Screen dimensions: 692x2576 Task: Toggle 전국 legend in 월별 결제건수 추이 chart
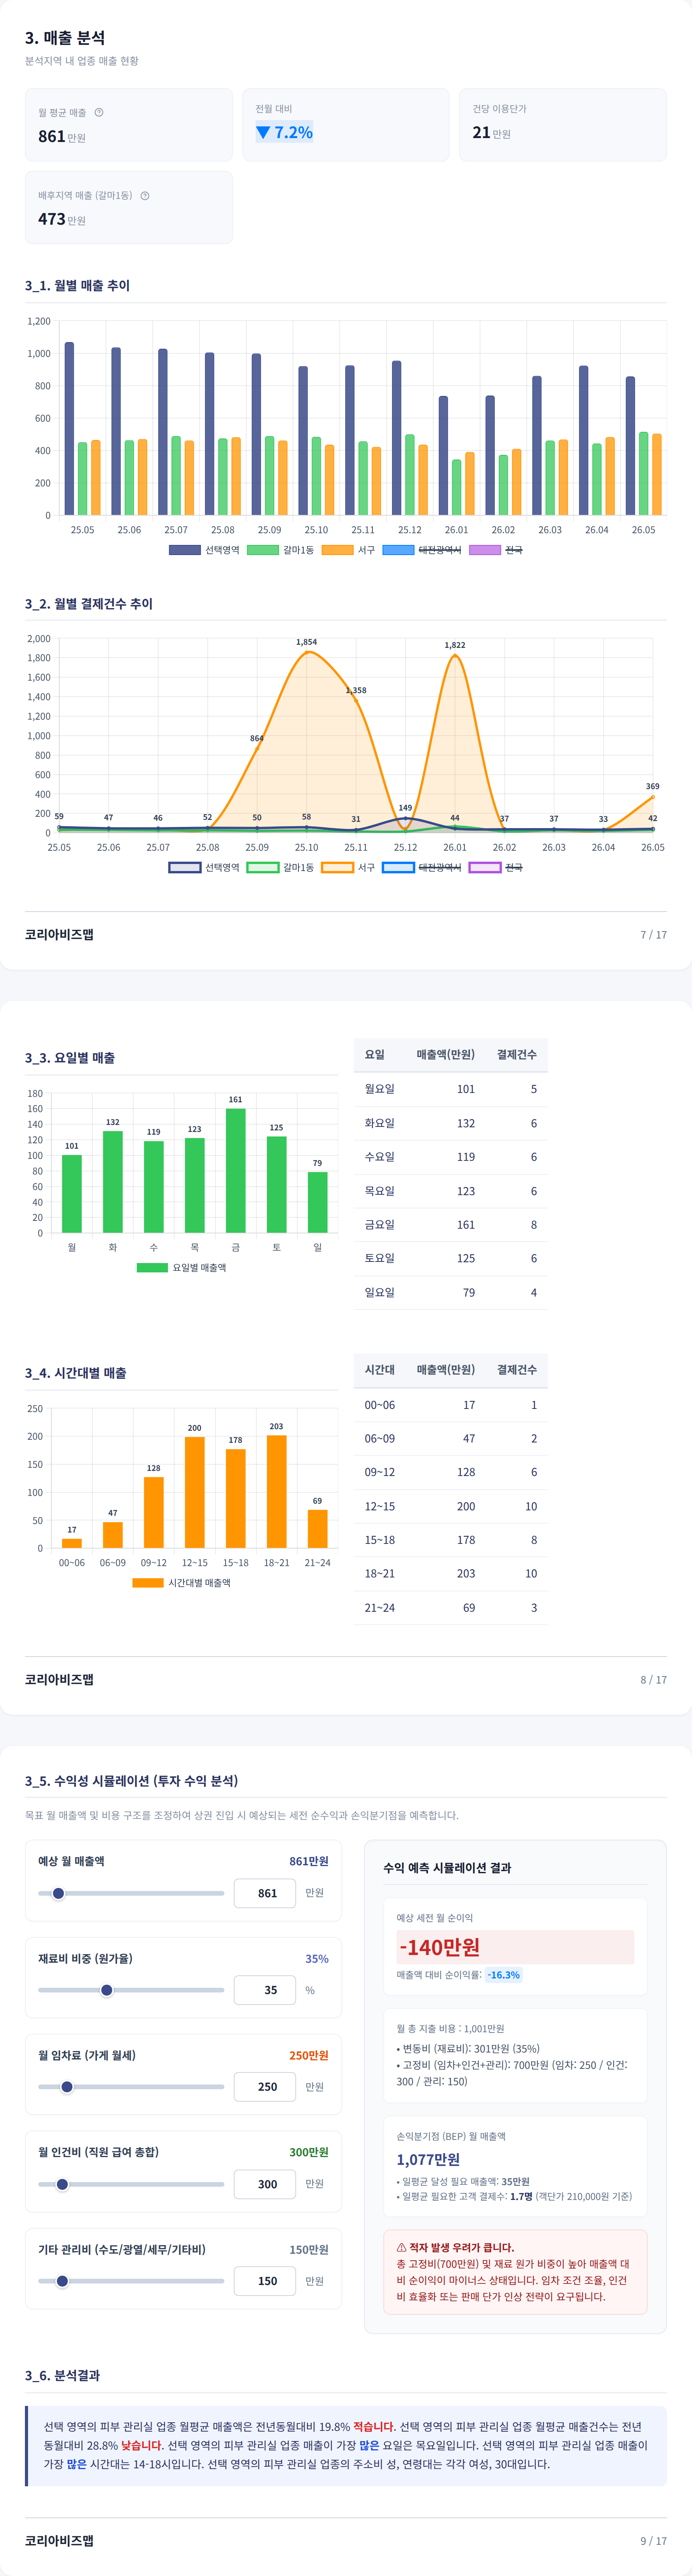click(495, 867)
